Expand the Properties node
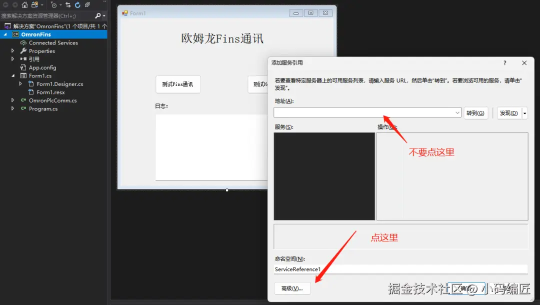540x305 pixels. pyautogui.click(x=12, y=51)
